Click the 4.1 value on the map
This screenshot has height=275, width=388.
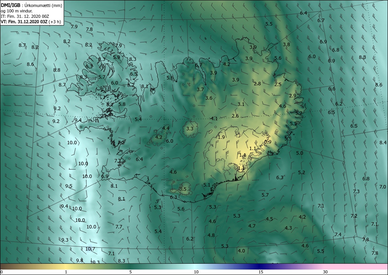tap(214, 118)
